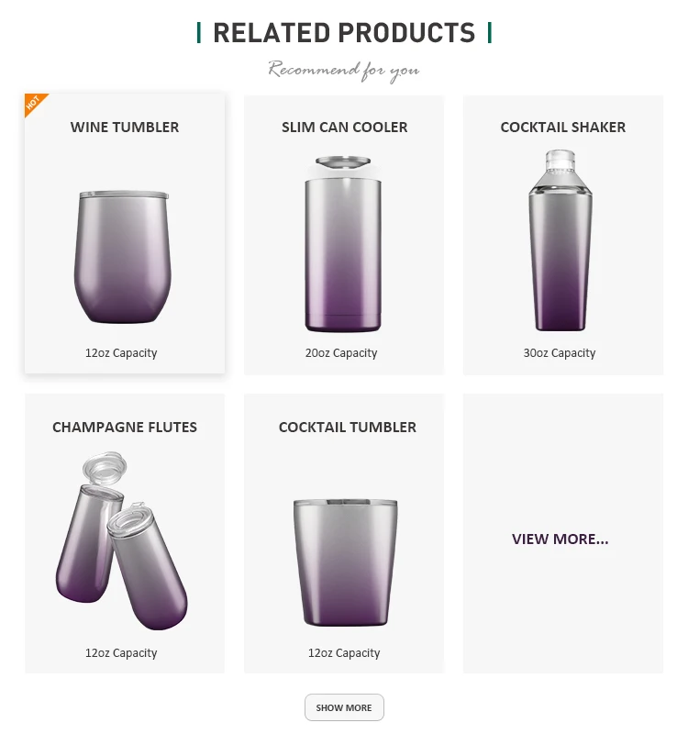Viewport: 688px width, 734px height.
Task: Open the Slim Can Cooler product image
Action: coord(343,244)
